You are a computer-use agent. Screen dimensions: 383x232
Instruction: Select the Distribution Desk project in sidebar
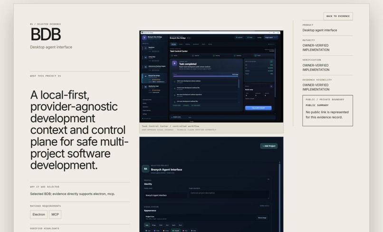tap(154, 89)
